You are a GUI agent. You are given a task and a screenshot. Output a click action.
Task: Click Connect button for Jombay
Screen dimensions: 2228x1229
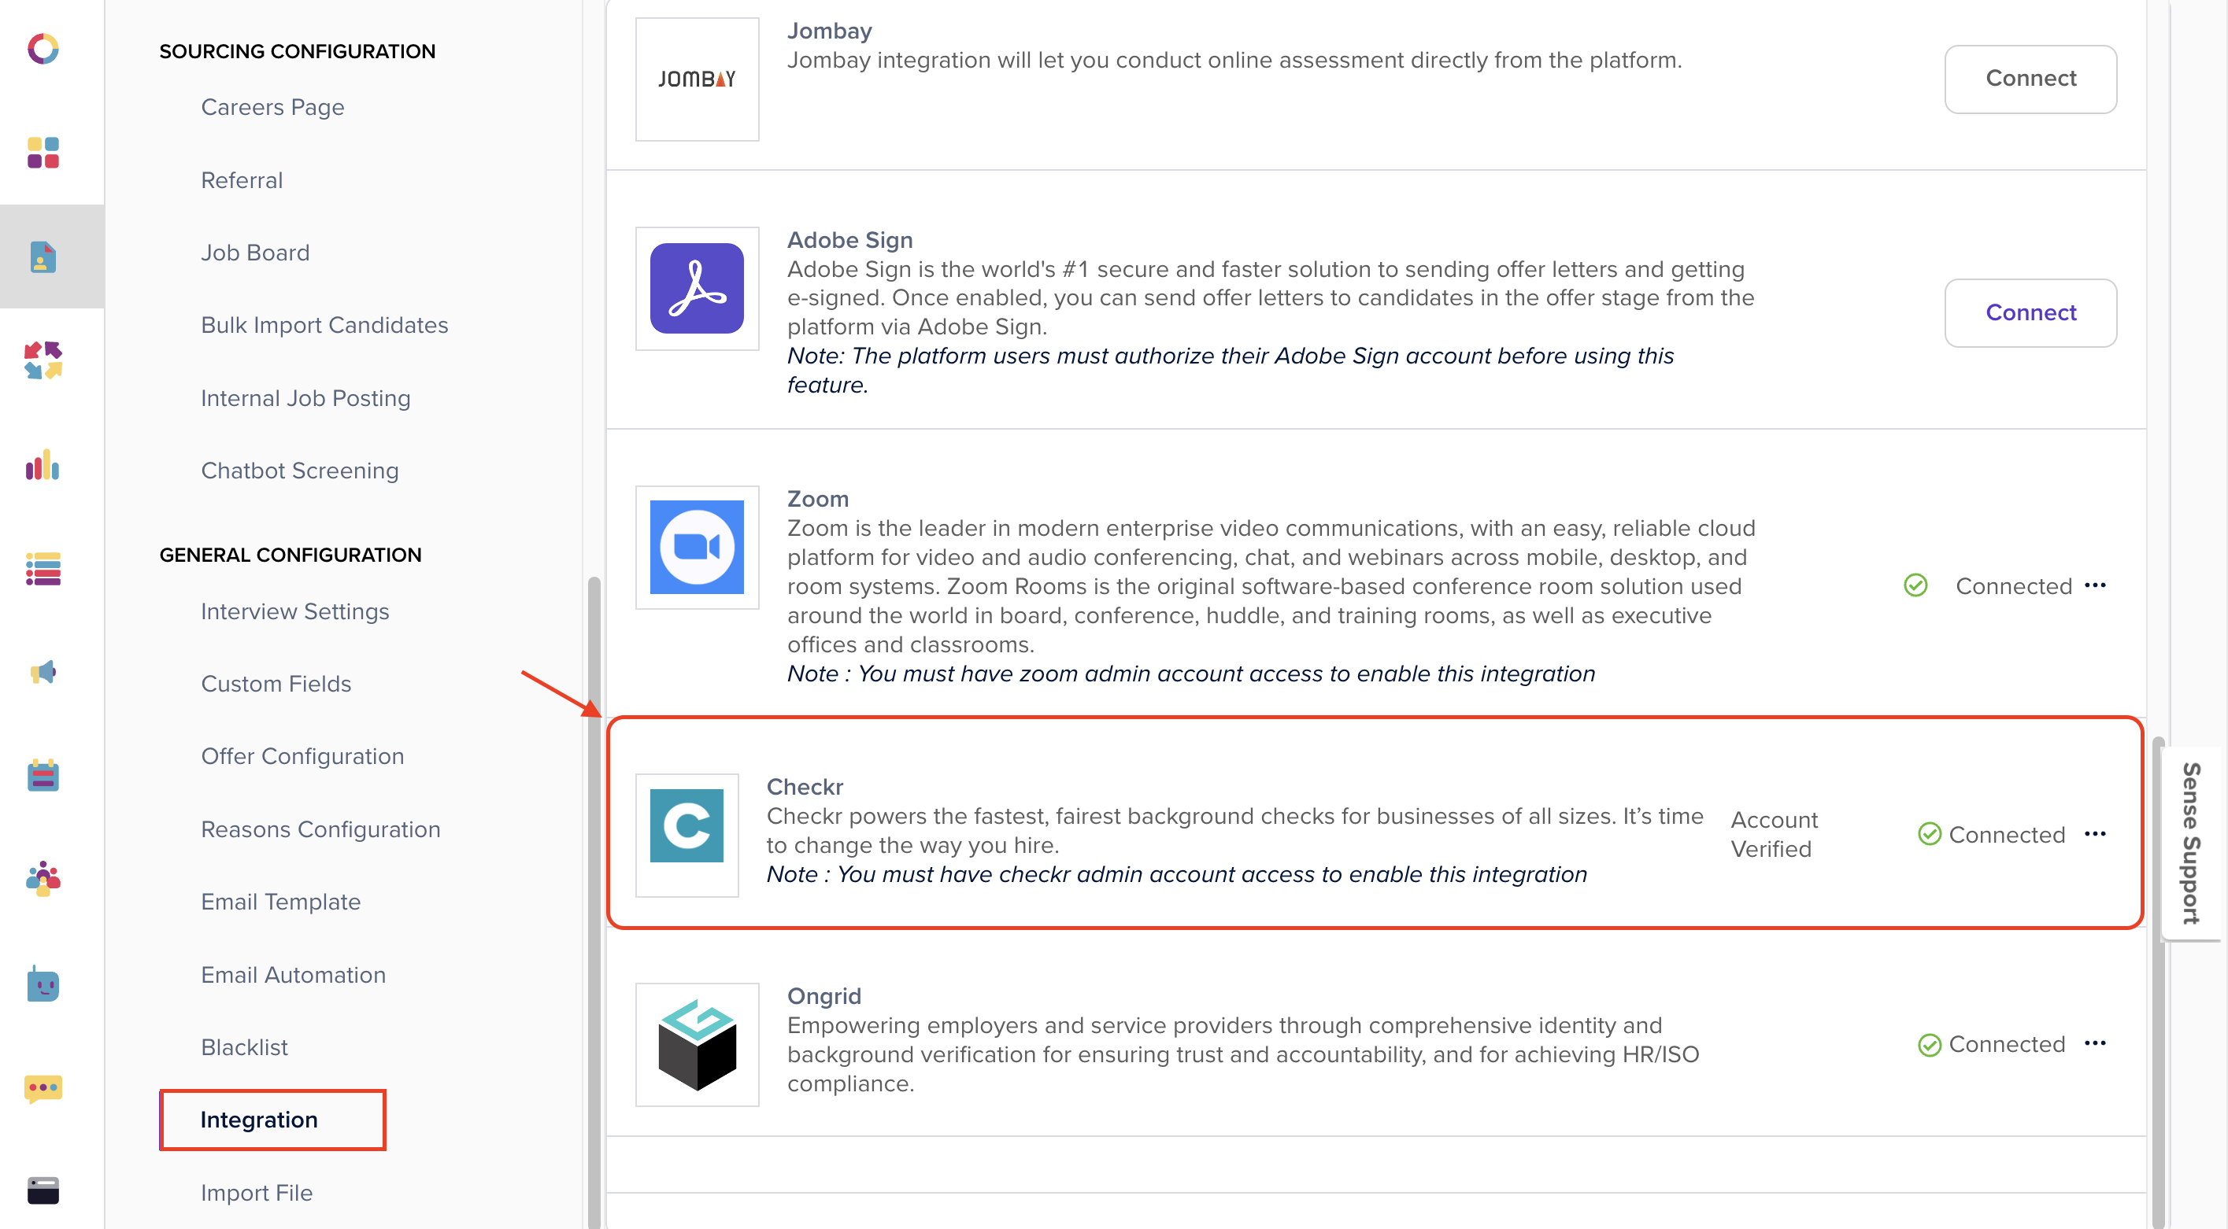(x=2031, y=77)
